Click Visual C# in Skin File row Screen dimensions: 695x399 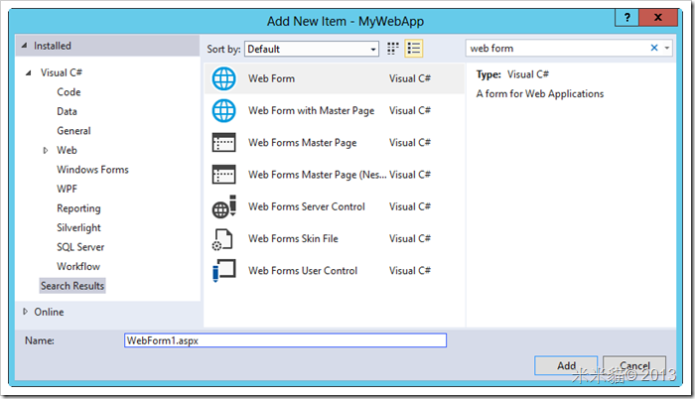(x=409, y=238)
